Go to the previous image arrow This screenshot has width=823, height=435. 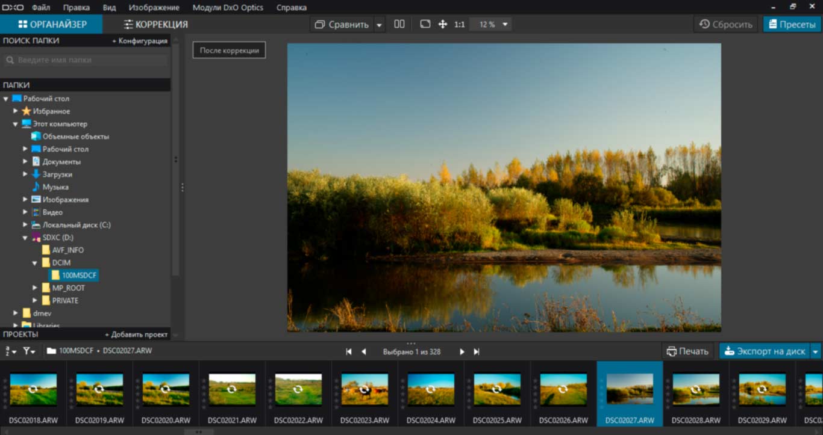point(363,351)
